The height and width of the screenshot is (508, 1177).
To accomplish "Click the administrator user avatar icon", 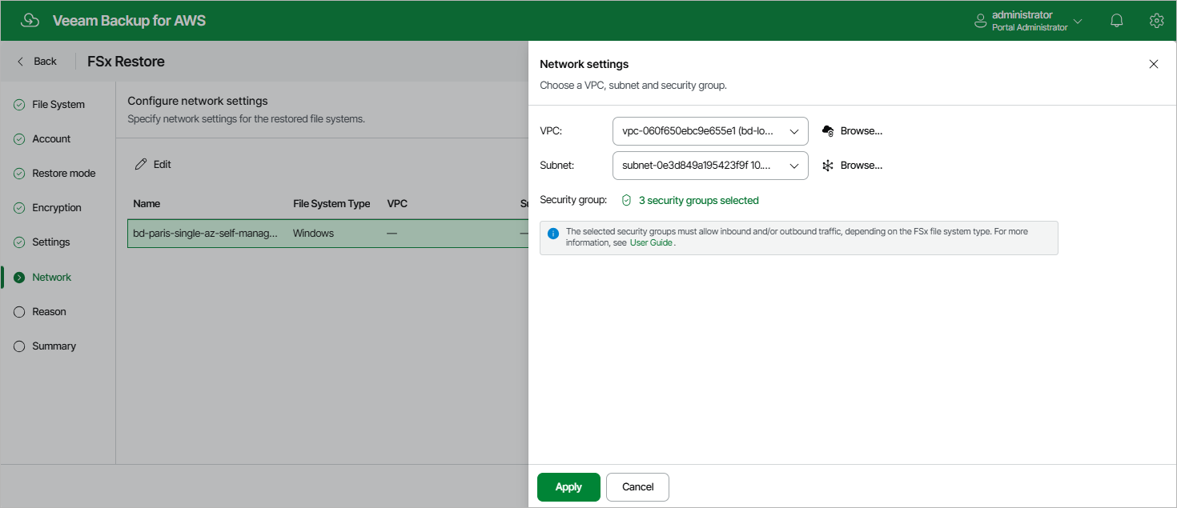I will click(980, 21).
